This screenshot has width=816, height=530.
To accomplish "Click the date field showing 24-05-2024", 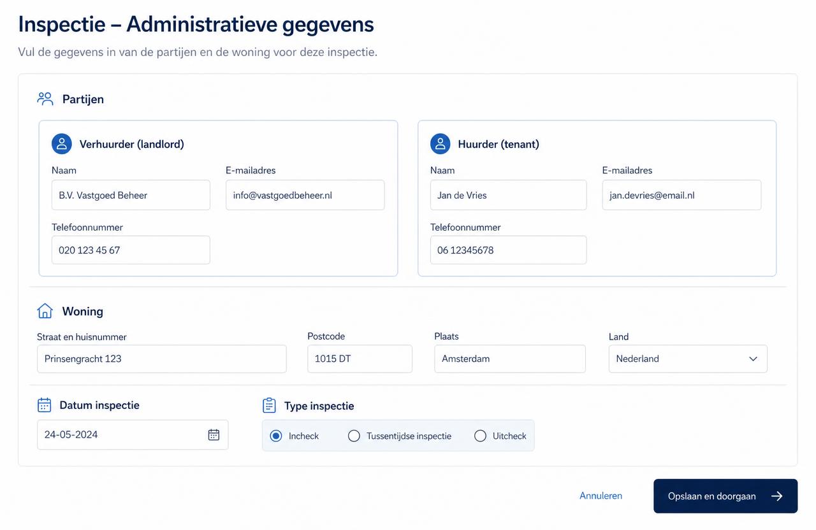I will point(133,434).
